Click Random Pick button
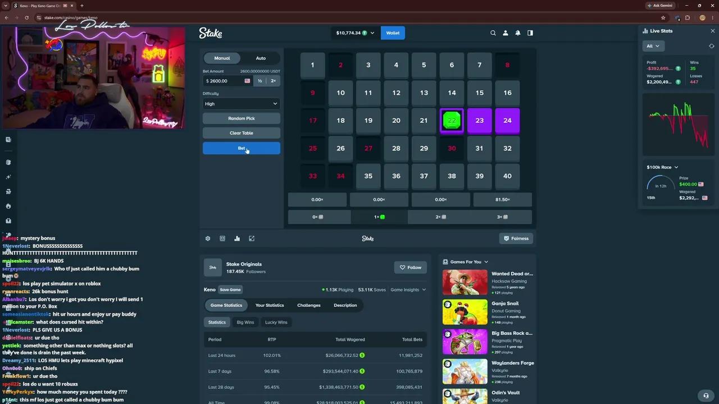The image size is (719, 404). click(x=242, y=118)
